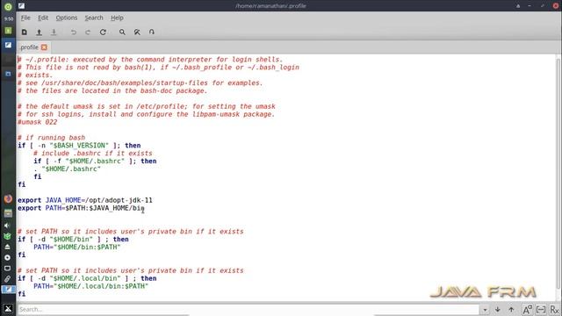Click the line PATH="$HOME/.local/bin:$PATH"
Image resolution: width=562 pixels, height=316 pixels.
coord(90,286)
